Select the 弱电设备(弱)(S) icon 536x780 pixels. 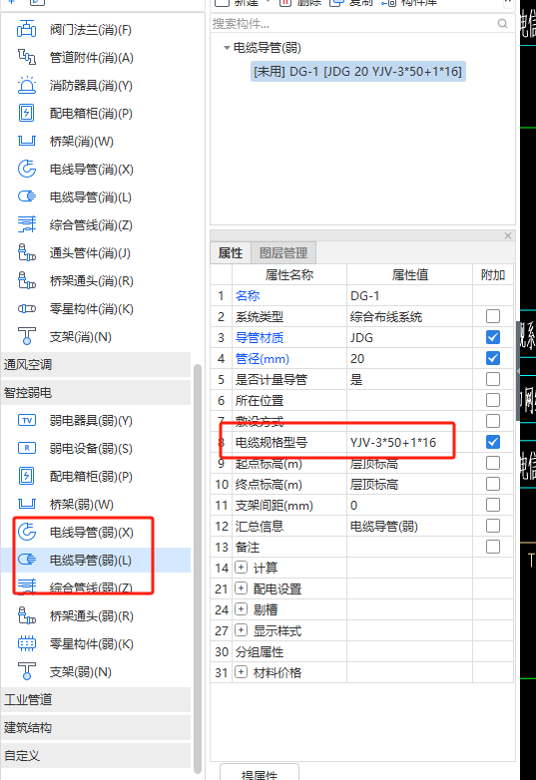click(x=26, y=448)
